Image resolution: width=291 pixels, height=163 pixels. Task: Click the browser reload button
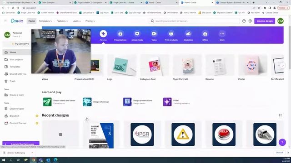coord(13,8)
